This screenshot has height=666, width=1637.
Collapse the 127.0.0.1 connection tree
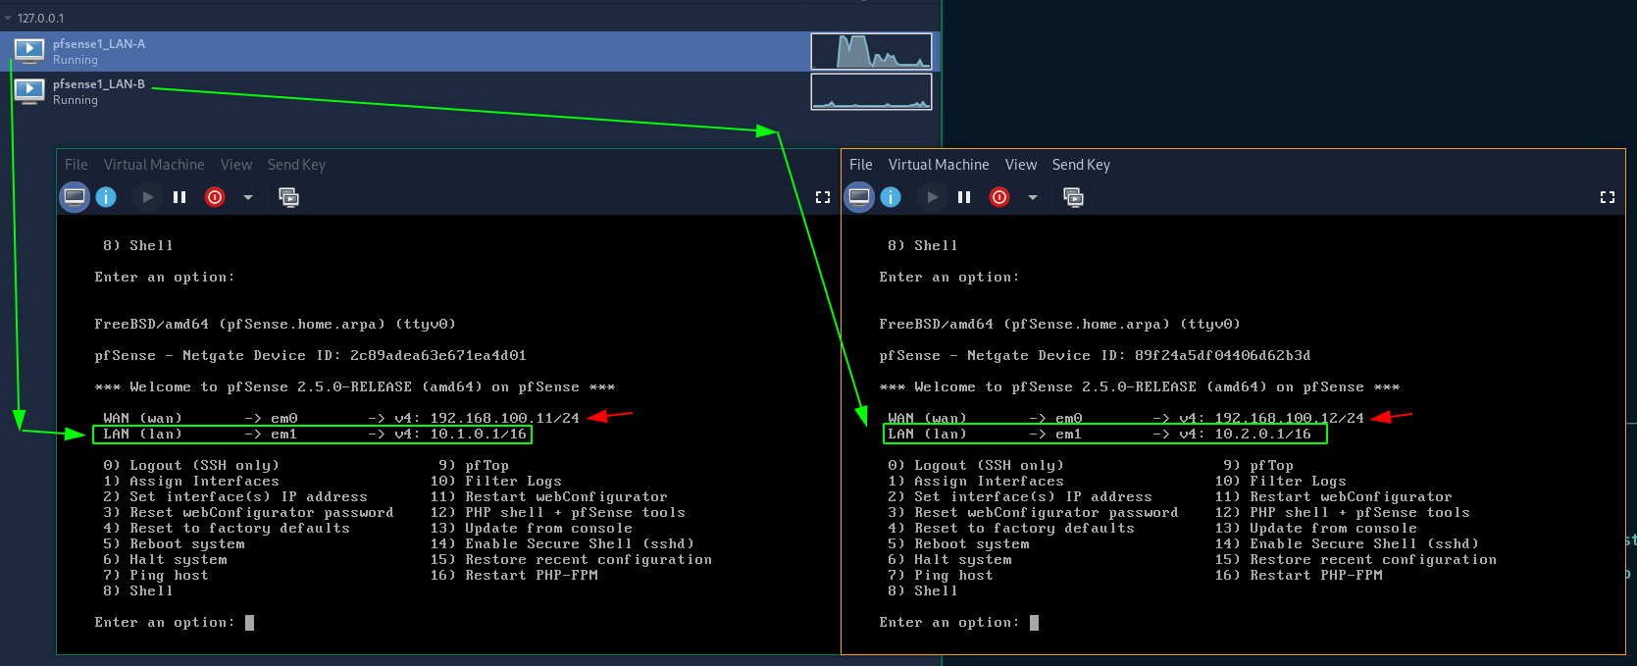[x=8, y=19]
